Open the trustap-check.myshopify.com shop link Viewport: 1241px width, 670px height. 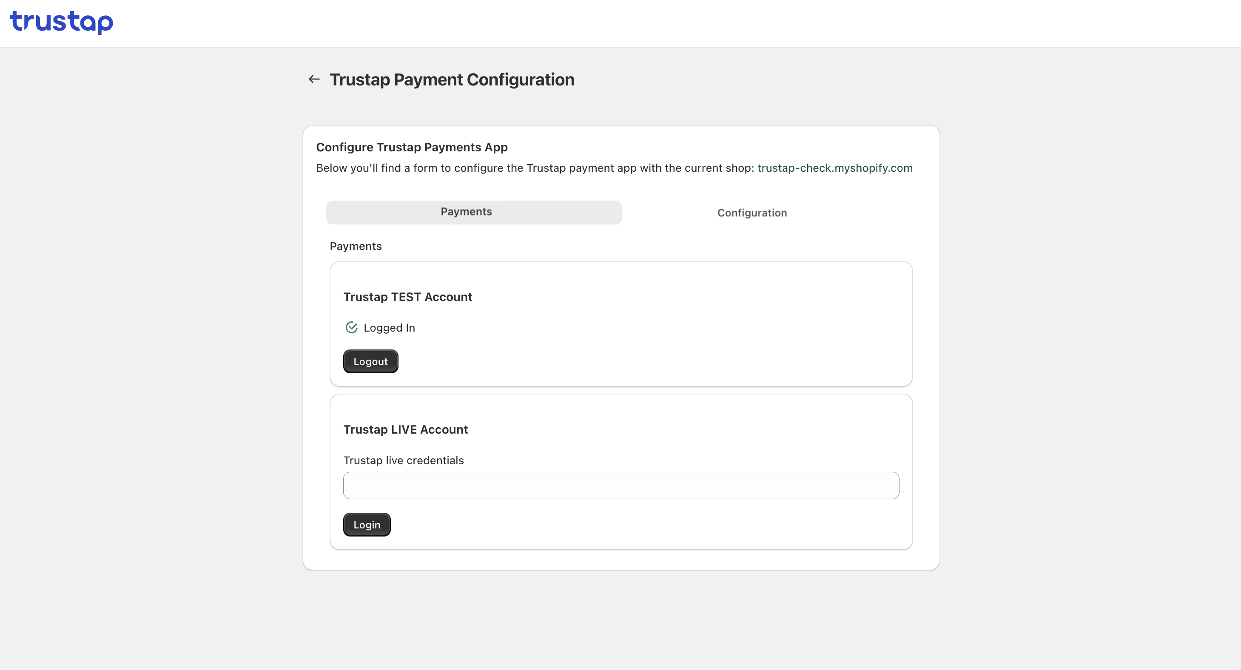point(835,168)
